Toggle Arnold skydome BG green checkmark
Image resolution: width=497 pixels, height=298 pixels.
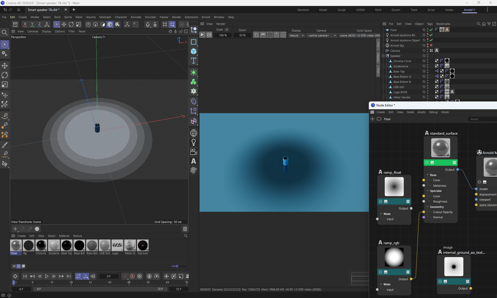click(x=431, y=35)
